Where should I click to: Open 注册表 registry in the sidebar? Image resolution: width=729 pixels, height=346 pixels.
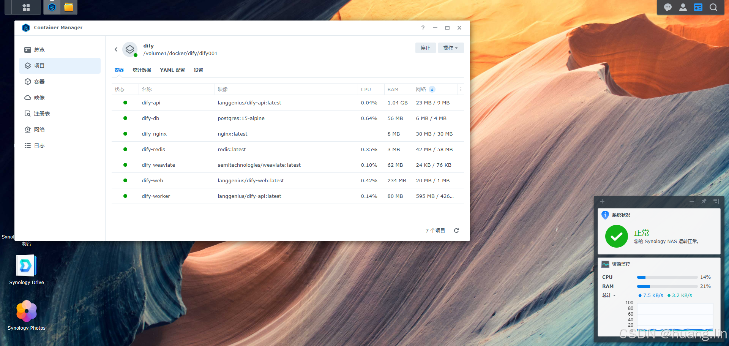click(60, 114)
